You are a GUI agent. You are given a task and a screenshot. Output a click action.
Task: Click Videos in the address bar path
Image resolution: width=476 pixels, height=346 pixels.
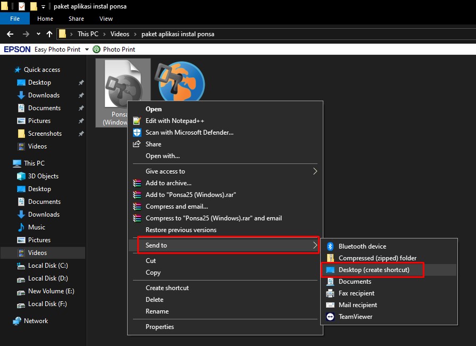click(x=120, y=34)
